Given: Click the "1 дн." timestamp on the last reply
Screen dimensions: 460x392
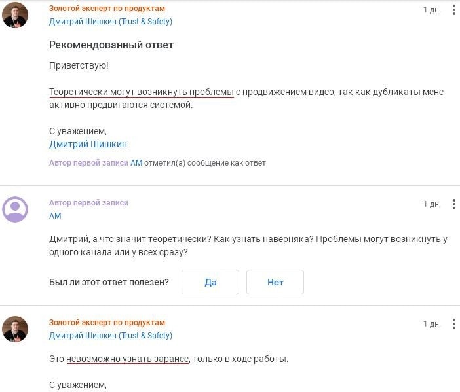Looking at the screenshot, I should tap(432, 324).
